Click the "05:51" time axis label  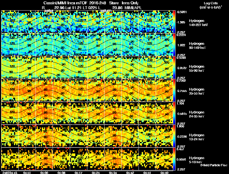147,173
